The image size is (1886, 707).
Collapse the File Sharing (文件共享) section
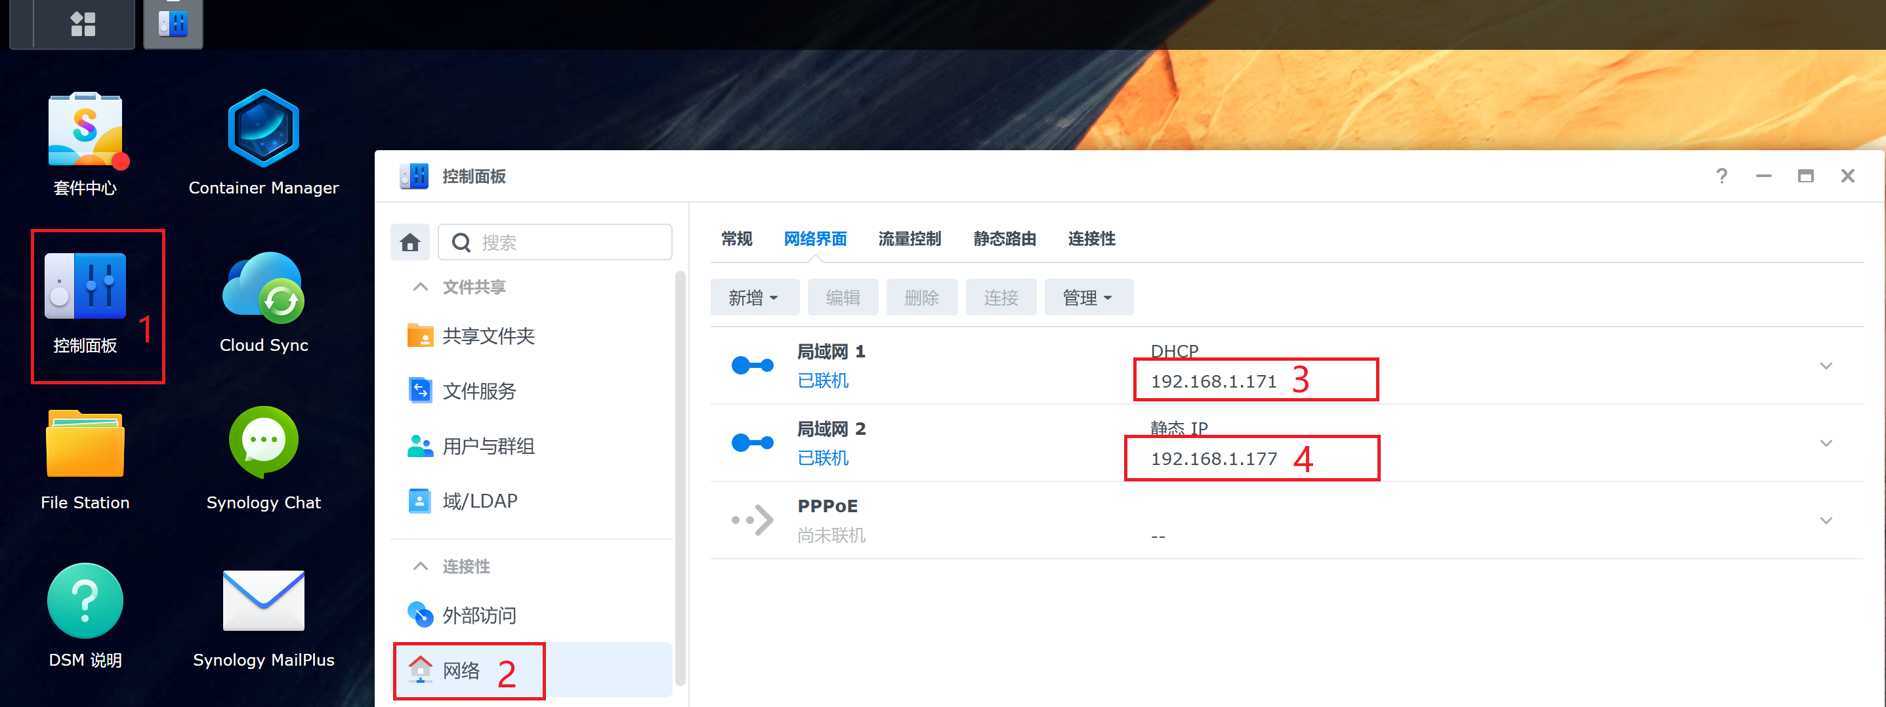tap(420, 287)
